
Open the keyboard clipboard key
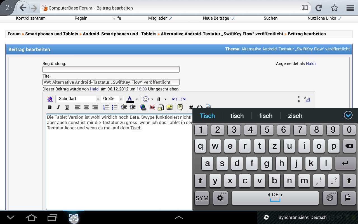pyautogui.click(x=348, y=198)
